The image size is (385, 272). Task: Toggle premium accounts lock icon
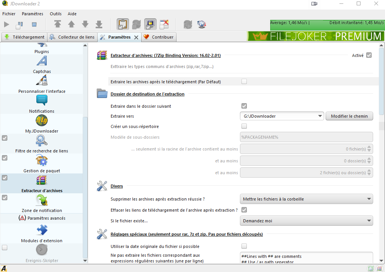[x=150, y=24]
